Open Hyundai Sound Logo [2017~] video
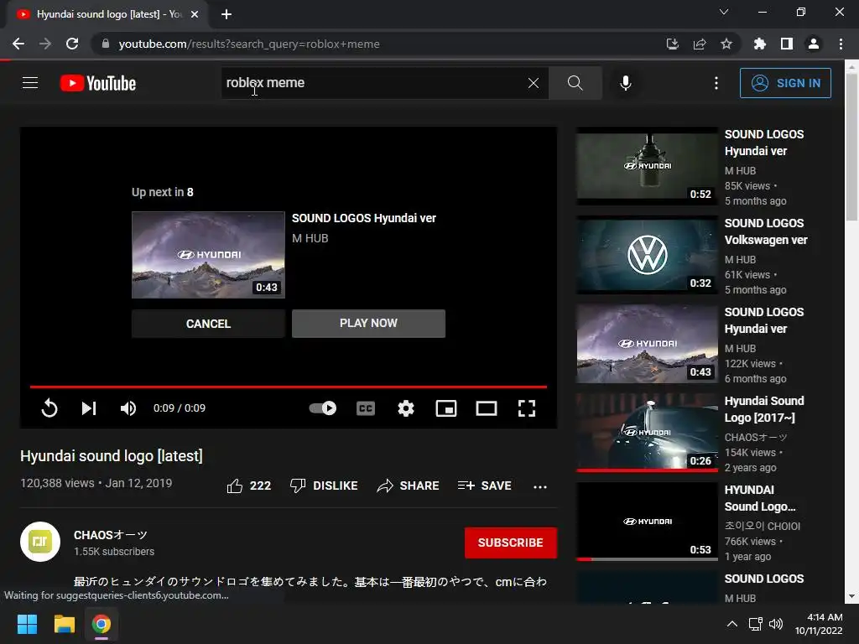Screen dimensions: 859x644 pyautogui.click(x=764, y=409)
